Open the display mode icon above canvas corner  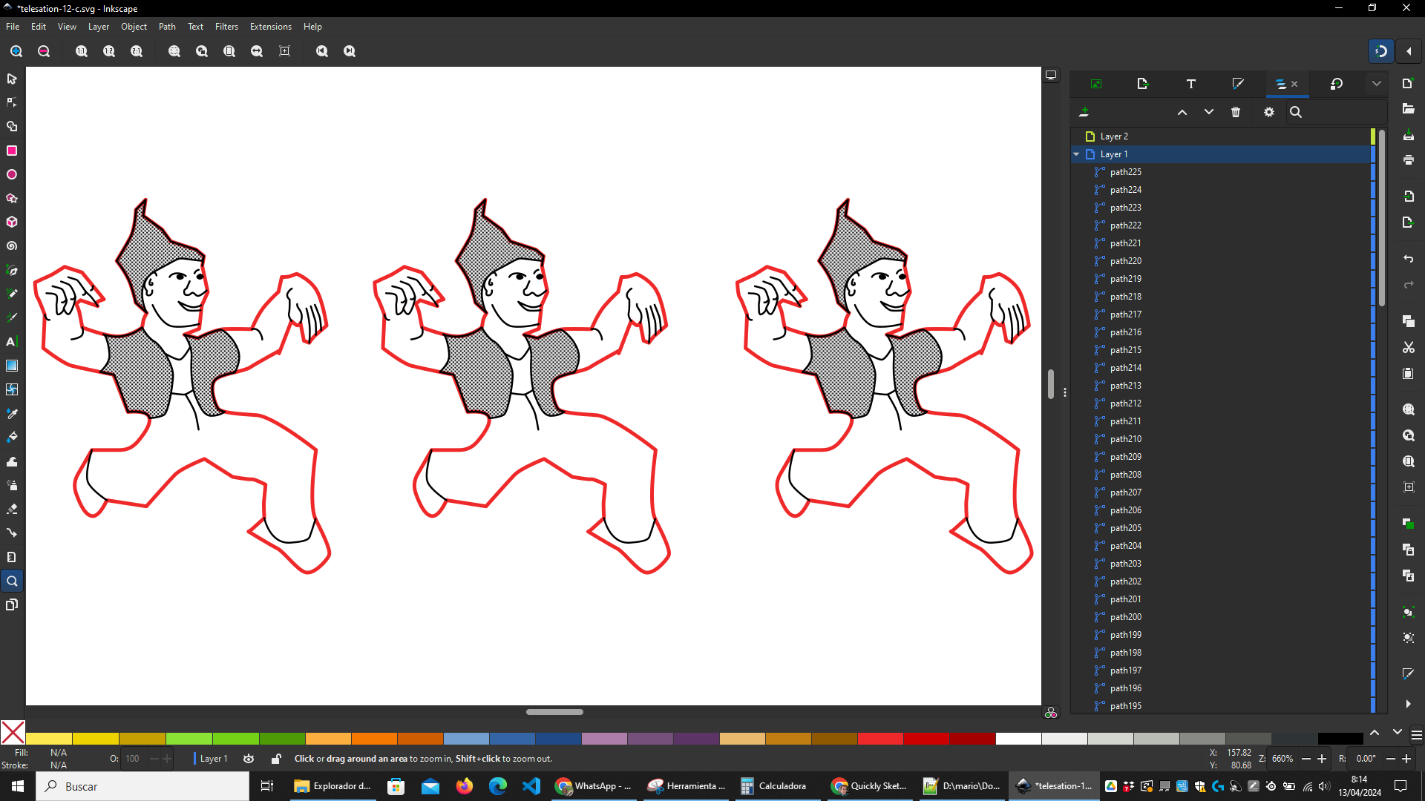[x=1051, y=75]
